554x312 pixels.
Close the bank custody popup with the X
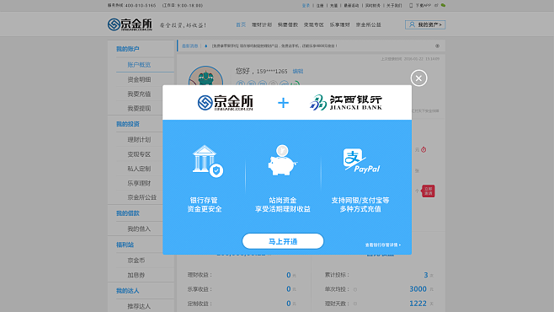point(418,78)
